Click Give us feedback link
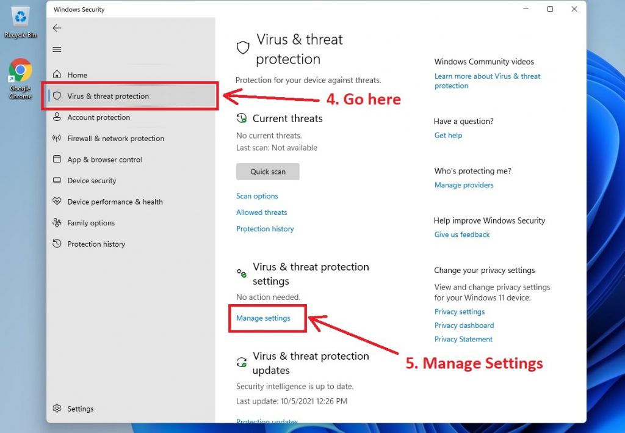625x433 pixels. pyautogui.click(x=462, y=235)
